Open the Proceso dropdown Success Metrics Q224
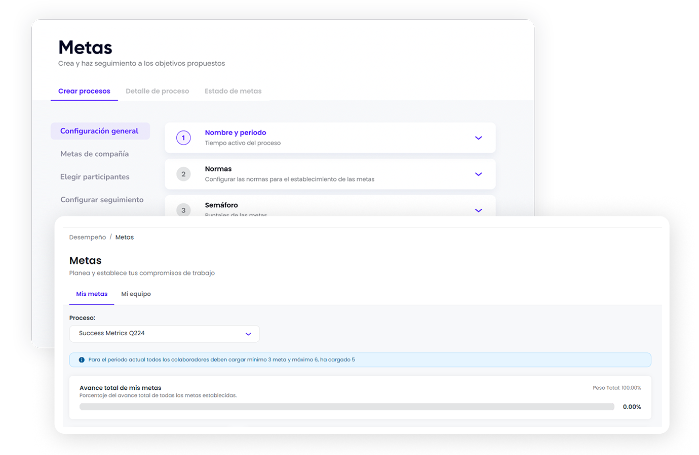This screenshot has width=699, height=455. coord(164,334)
